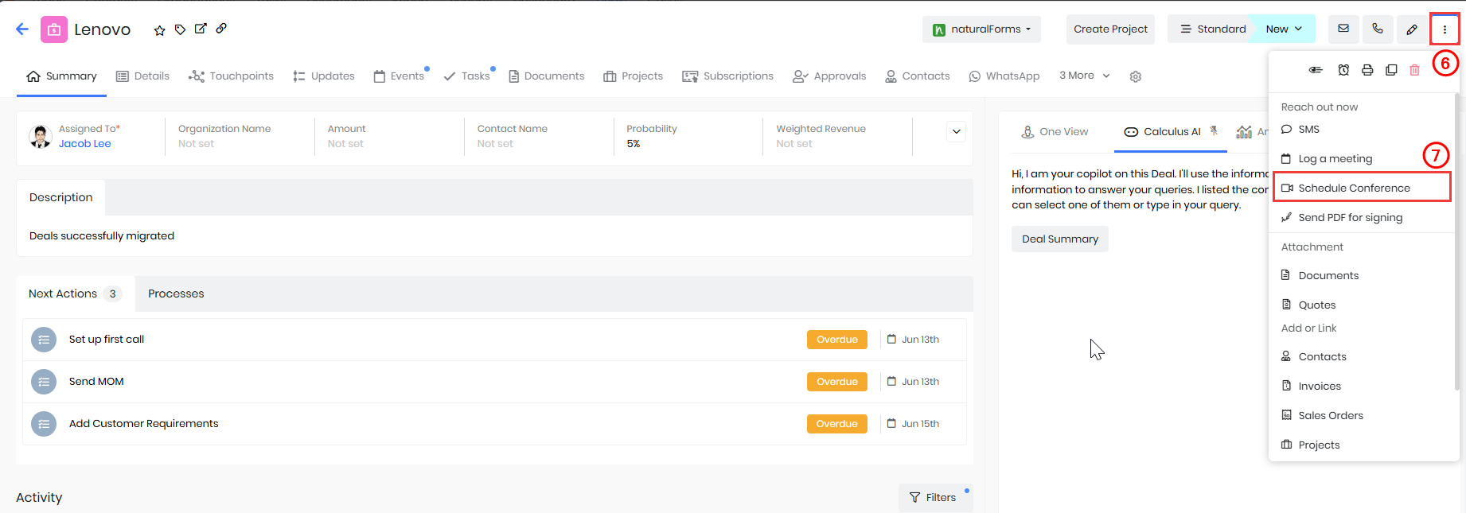Select the Calculus AI panel tab
The height and width of the screenshot is (513, 1466).
1171,132
